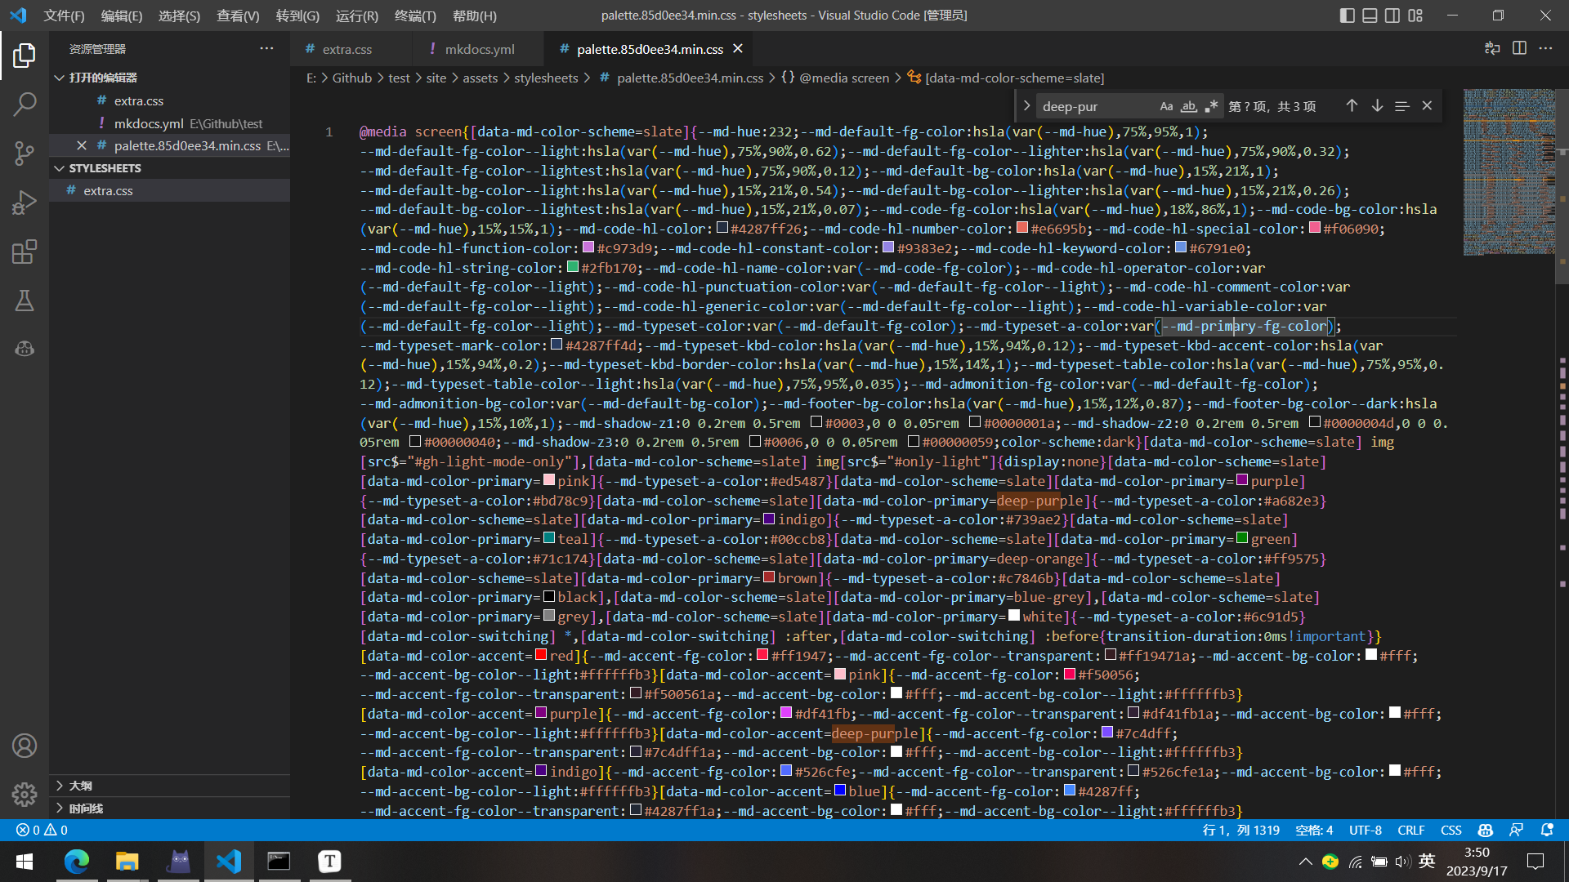Screen dimensions: 1569x882
Task: Open the Manage gear settings icon
Action: click(25, 794)
